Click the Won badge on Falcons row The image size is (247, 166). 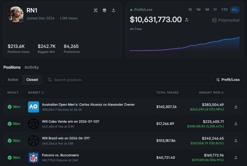tap(14, 158)
